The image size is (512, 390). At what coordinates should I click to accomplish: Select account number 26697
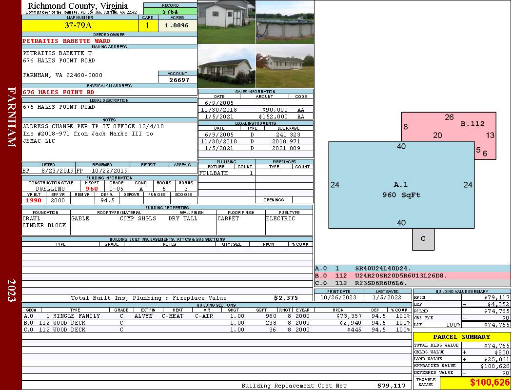(179, 80)
